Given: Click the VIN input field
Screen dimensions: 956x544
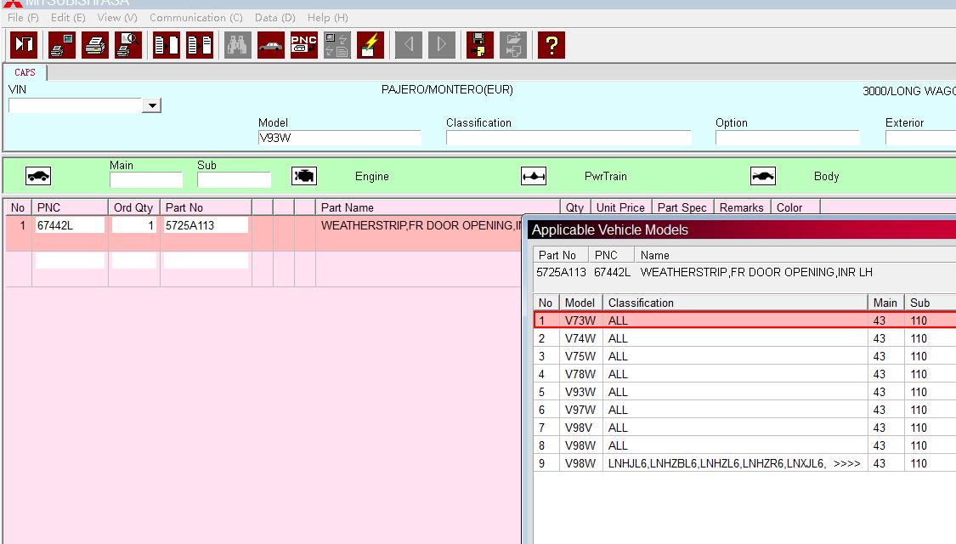Looking at the screenshot, I should pos(75,105).
